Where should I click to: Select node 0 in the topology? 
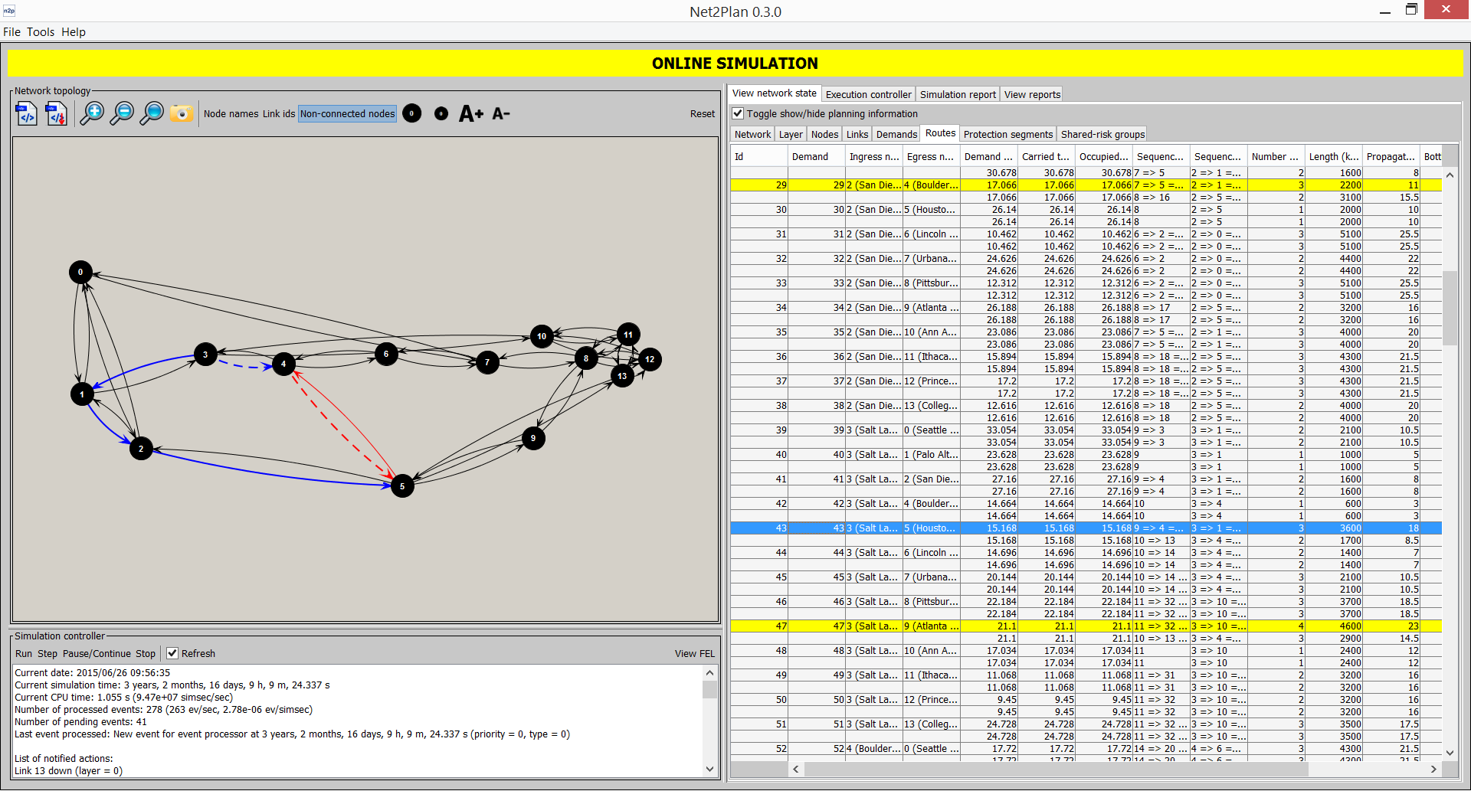coord(80,272)
